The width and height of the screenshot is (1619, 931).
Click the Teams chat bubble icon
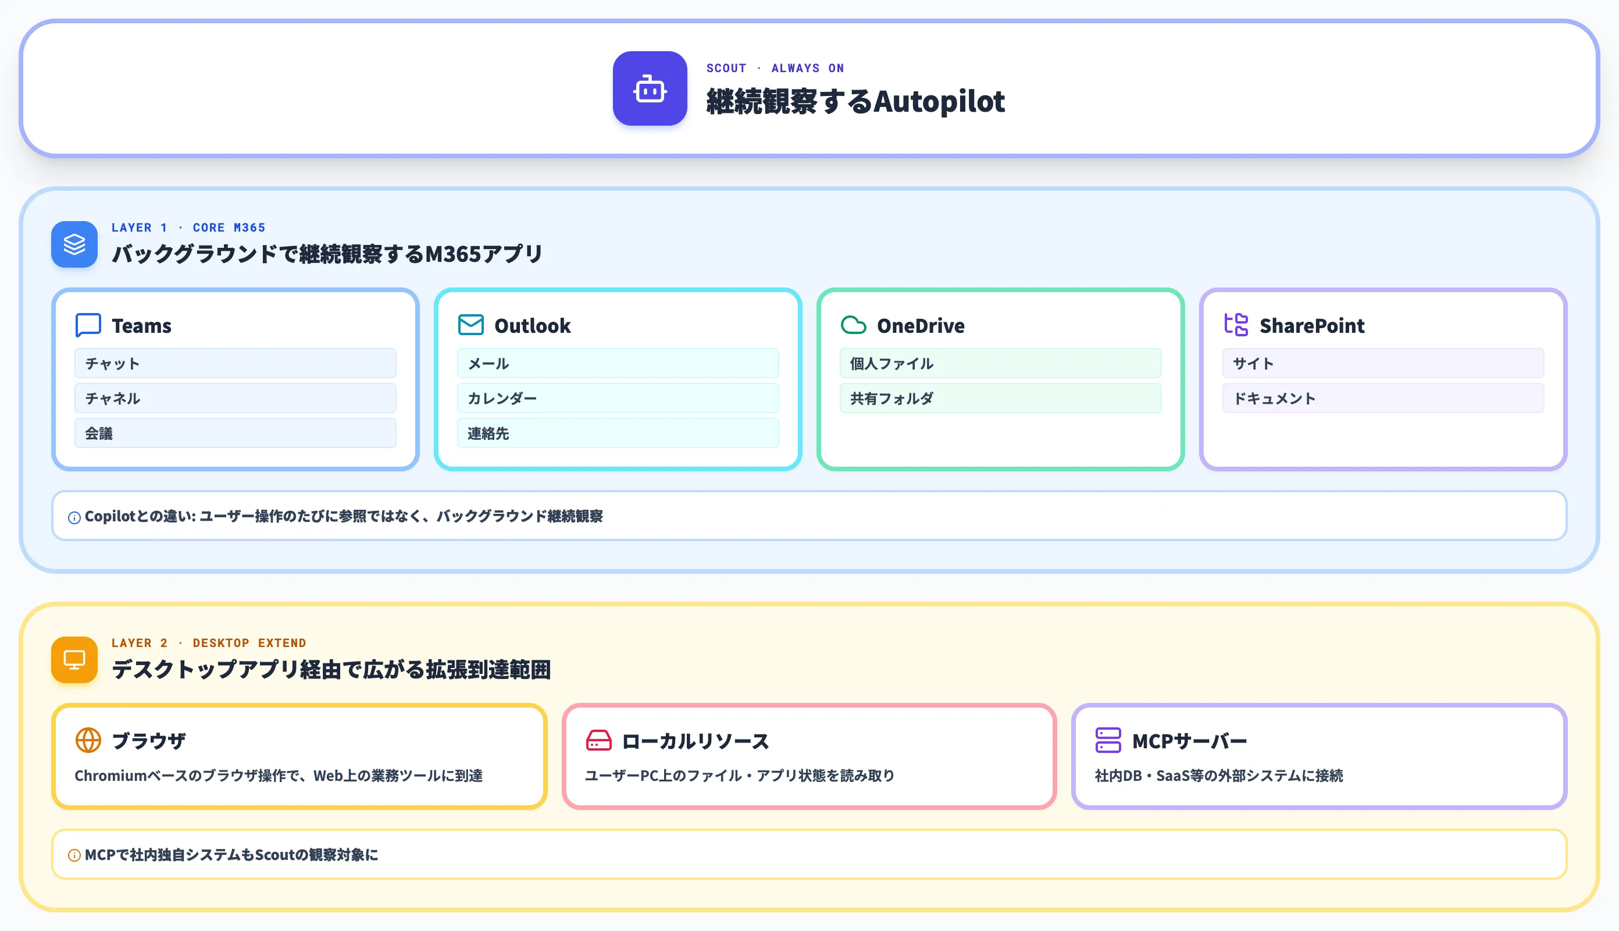coord(88,325)
